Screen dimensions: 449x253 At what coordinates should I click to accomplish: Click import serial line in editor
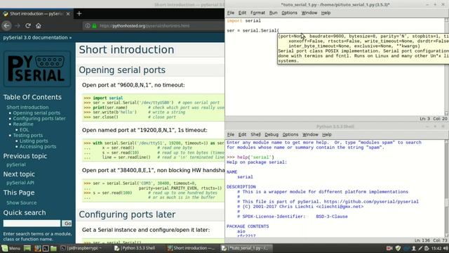pyautogui.click(x=243, y=20)
